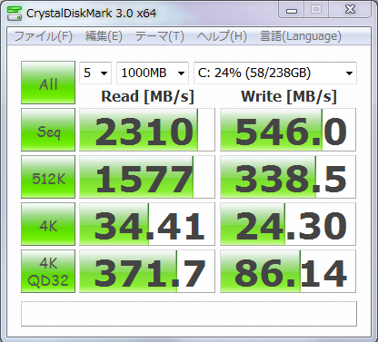The height and width of the screenshot is (342, 378).
Task: Open the test count dropdown showing 5
Action: tap(95, 73)
